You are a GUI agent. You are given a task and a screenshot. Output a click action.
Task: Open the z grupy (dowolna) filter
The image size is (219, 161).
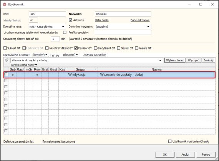tap(71, 55)
